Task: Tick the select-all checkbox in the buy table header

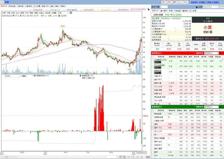Action: [x=153, y=57]
